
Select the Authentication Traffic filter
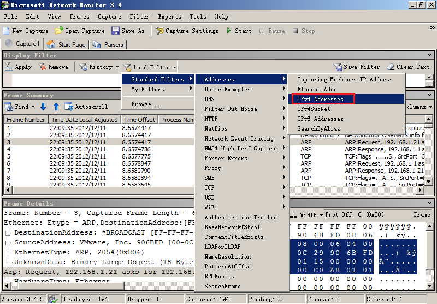[x=241, y=217]
